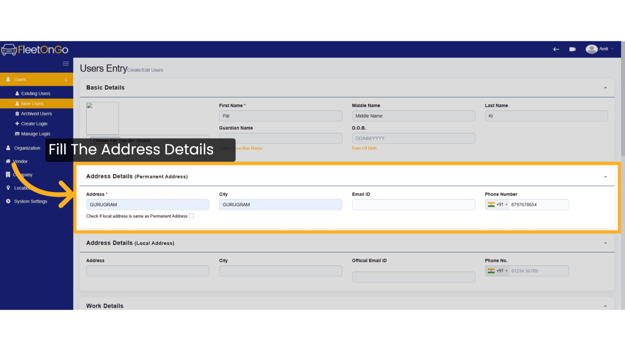The image size is (625, 351).
Task: Click the local City field
Action: (x=280, y=271)
